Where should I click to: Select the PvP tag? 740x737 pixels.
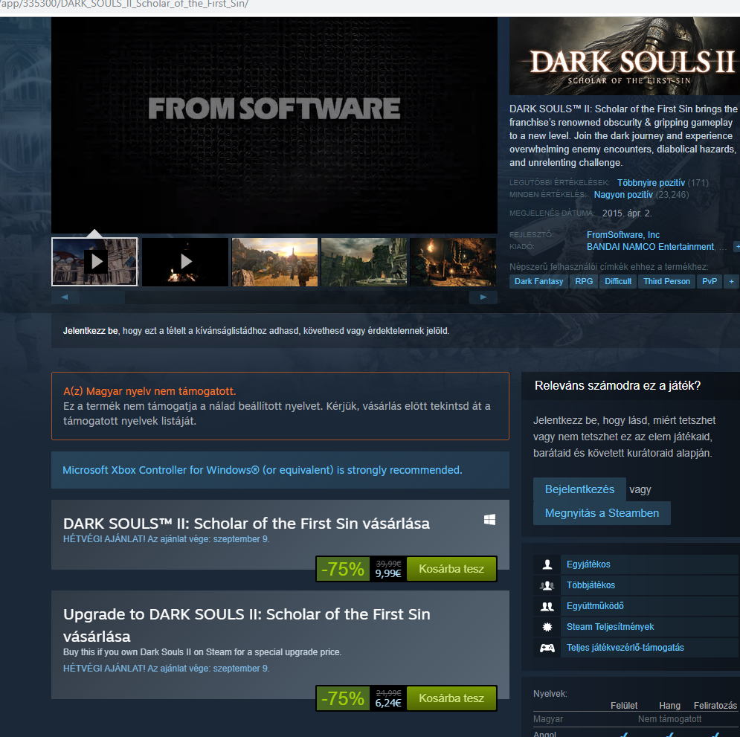point(710,281)
